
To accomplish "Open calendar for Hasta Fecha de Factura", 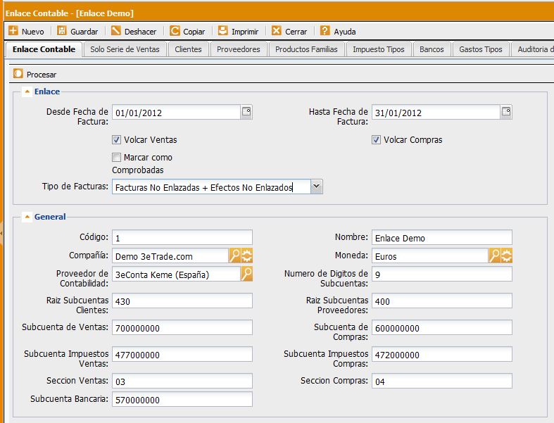I will (x=506, y=112).
